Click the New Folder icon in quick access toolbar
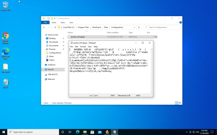The image size is (217, 135). coord(52,18)
